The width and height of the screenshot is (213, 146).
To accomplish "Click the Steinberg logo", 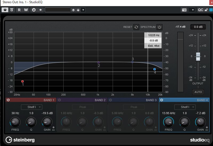I will [x=20, y=140].
